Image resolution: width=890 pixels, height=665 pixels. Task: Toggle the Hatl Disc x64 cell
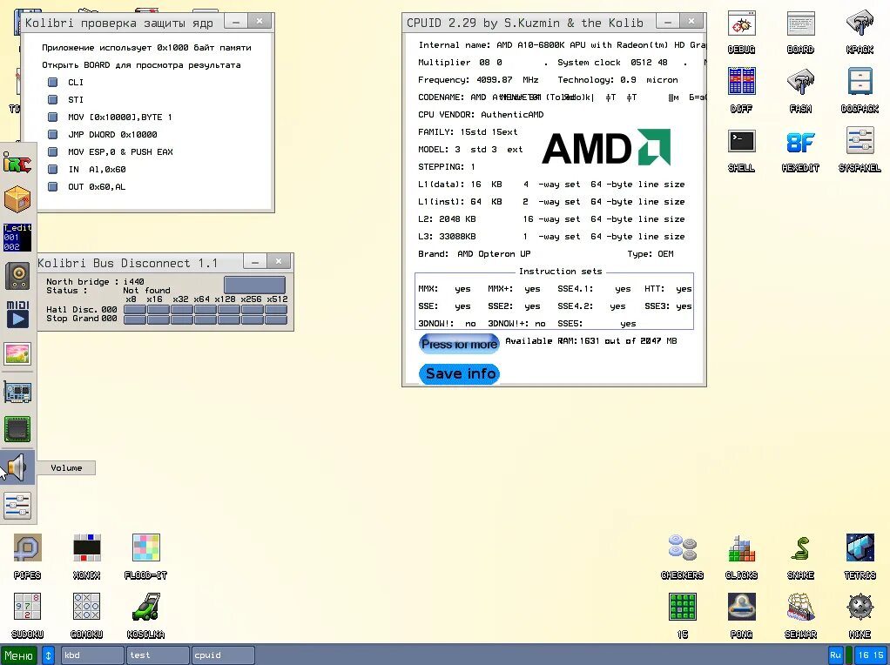[x=206, y=309]
